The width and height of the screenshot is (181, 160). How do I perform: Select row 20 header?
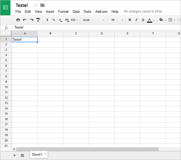(6, 140)
